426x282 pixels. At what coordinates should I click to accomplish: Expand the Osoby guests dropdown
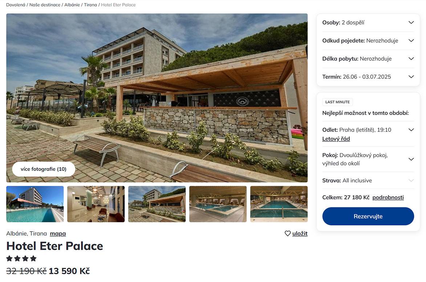pos(411,22)
